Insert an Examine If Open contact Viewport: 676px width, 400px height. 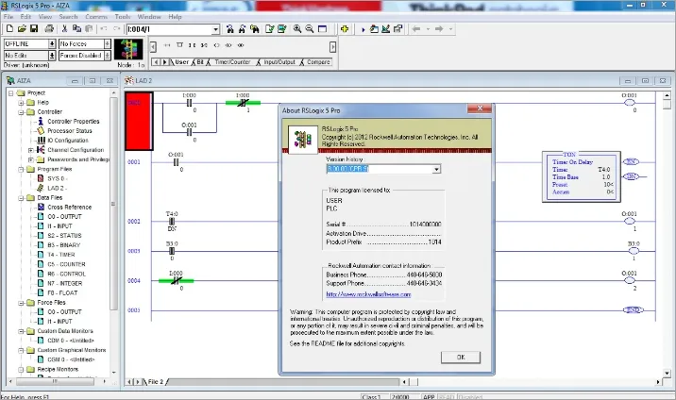click(x=204, y=44)
